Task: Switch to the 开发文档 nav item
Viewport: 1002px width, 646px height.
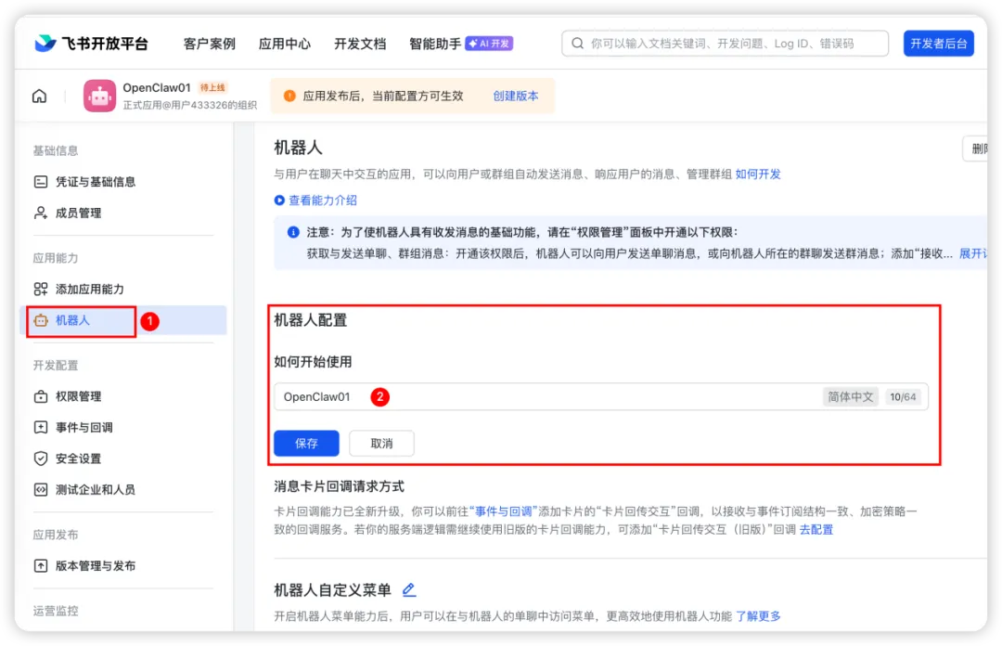Action: tap(359, 43)
